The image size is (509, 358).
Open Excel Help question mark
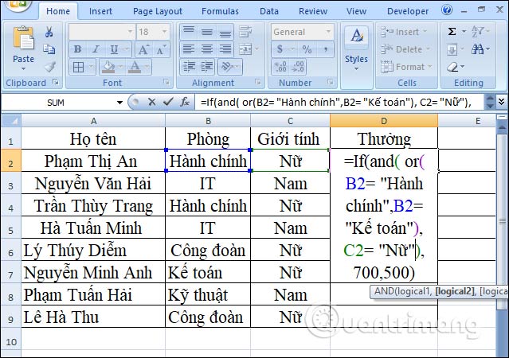[447, 10]
